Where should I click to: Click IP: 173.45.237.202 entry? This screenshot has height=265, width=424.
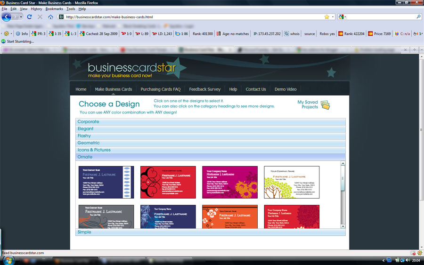tap(267, 34)
